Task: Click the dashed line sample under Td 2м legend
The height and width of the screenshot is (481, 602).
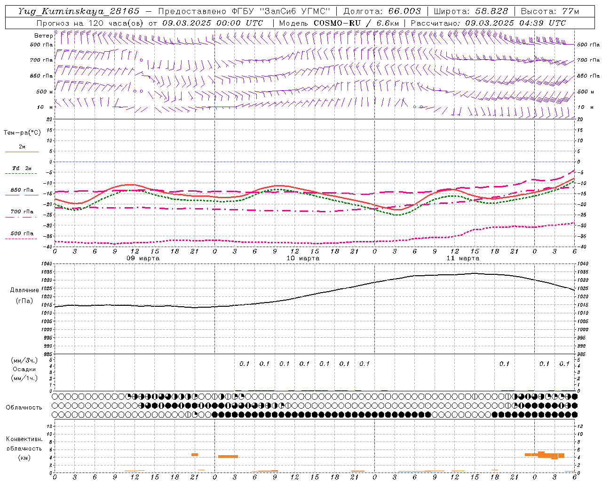Action: pyautogui.click(x=22, y=174)
